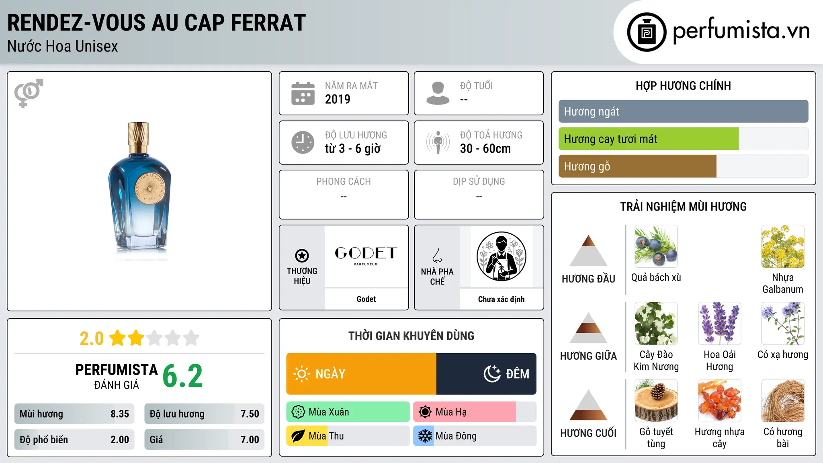The width and height of the screenshot is (823, 463).
Task: Click the Độ lưu hương 7.50 score bar
Action: (x=204, y=414)
